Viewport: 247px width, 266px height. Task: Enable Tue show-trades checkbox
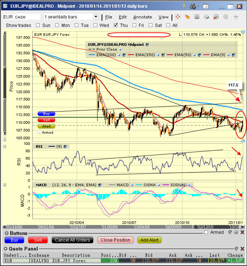point(77,25)
